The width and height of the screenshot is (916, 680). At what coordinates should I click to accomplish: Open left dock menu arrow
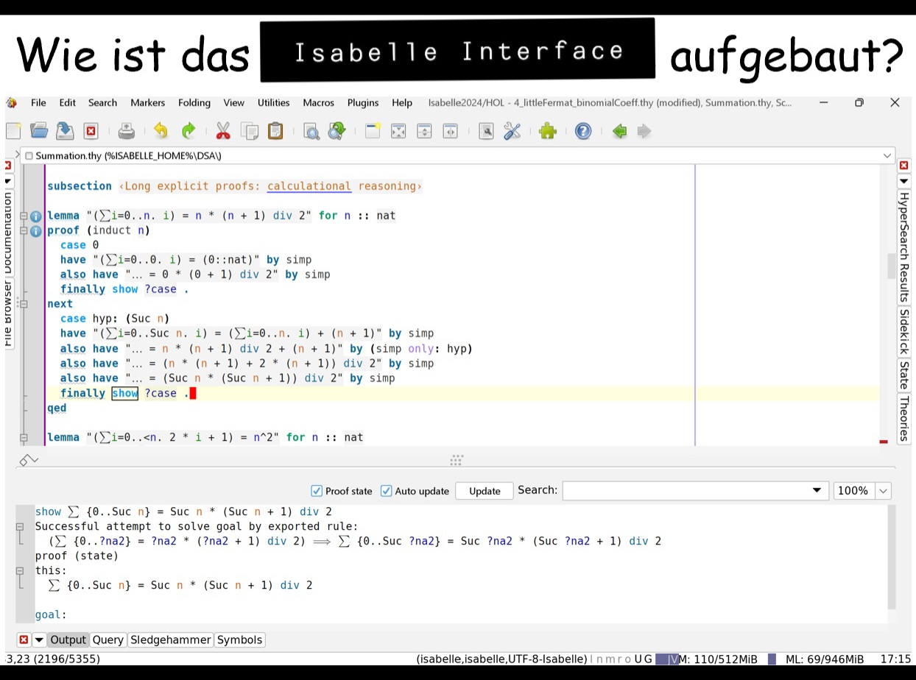[8, 181]
